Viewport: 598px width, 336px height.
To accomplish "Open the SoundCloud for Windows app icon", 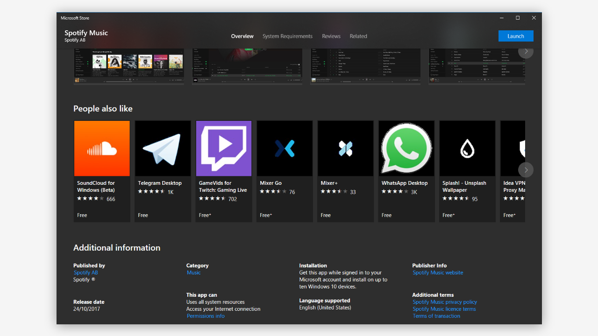I will pyautogui.click(x=101, y=148).
